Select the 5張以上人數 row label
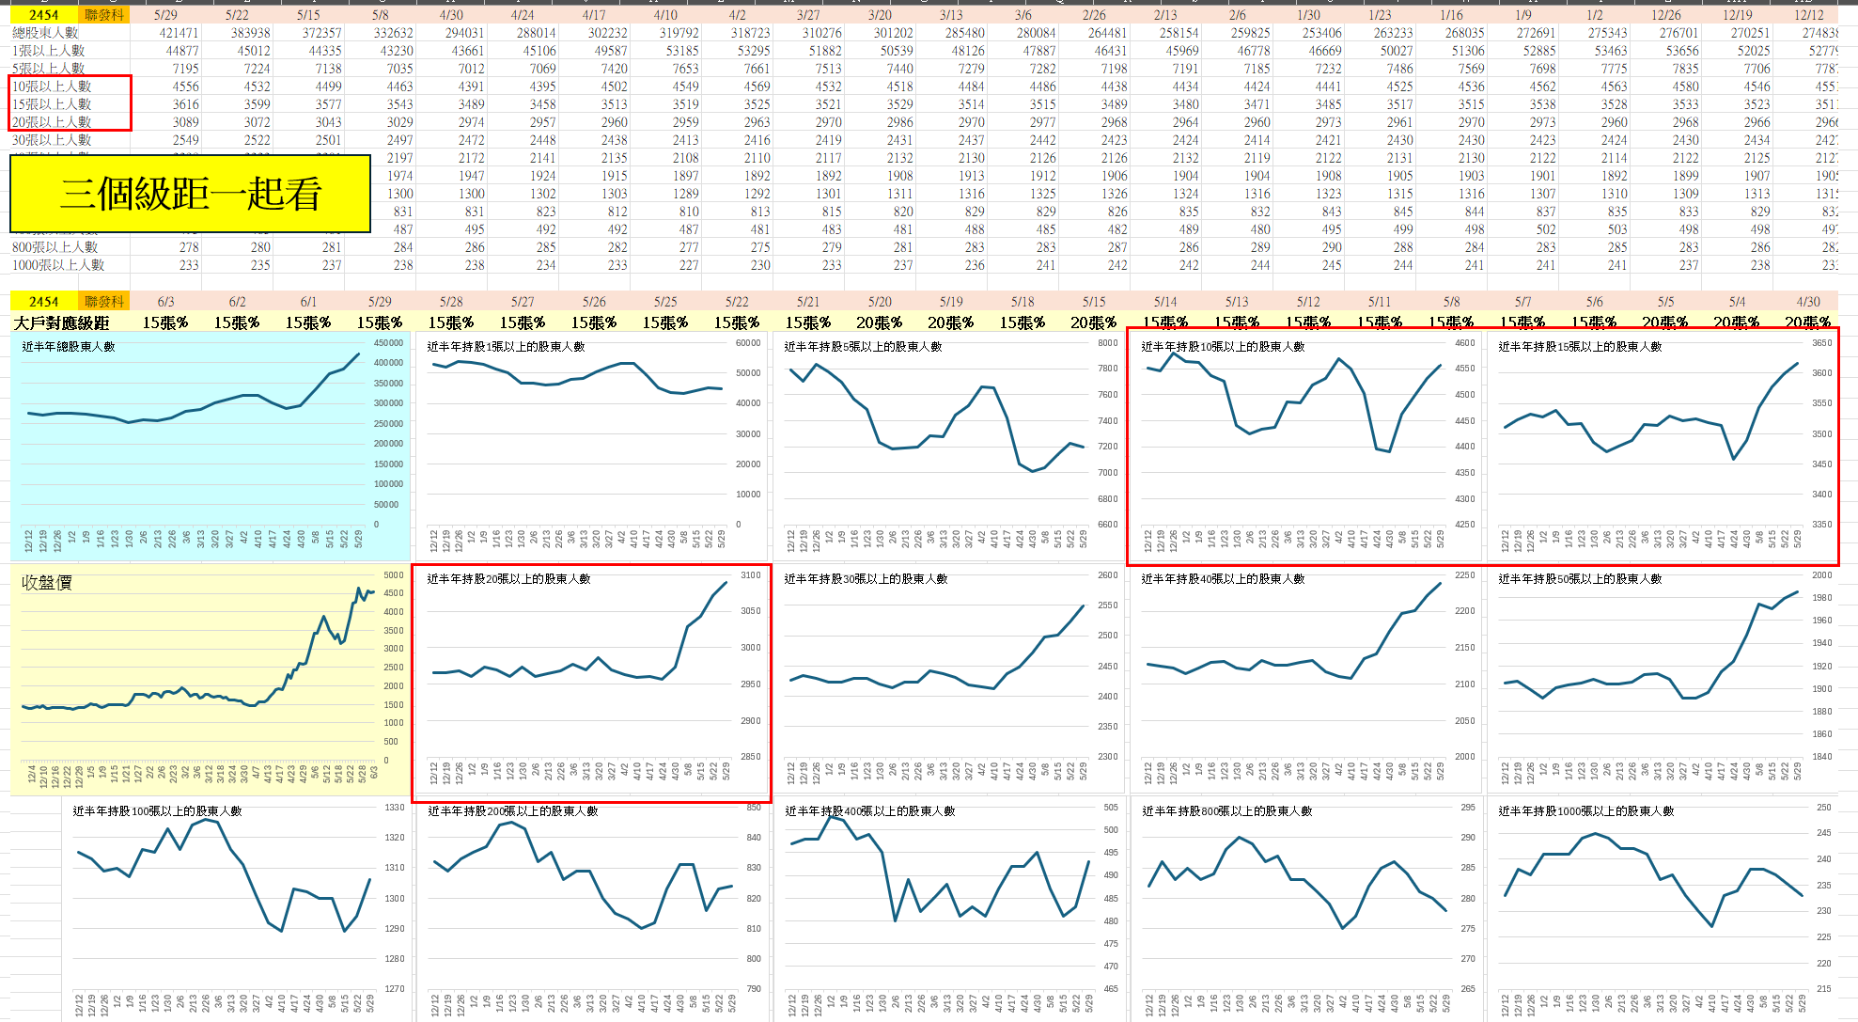1858x1022 pixels. [48, 69]
